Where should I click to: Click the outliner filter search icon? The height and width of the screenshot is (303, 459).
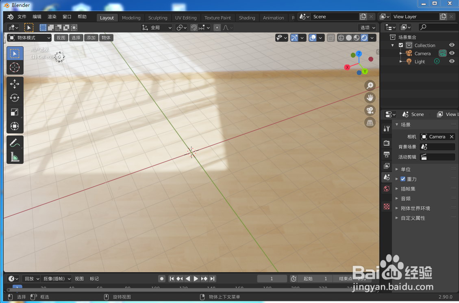click(x=423, y=27)
